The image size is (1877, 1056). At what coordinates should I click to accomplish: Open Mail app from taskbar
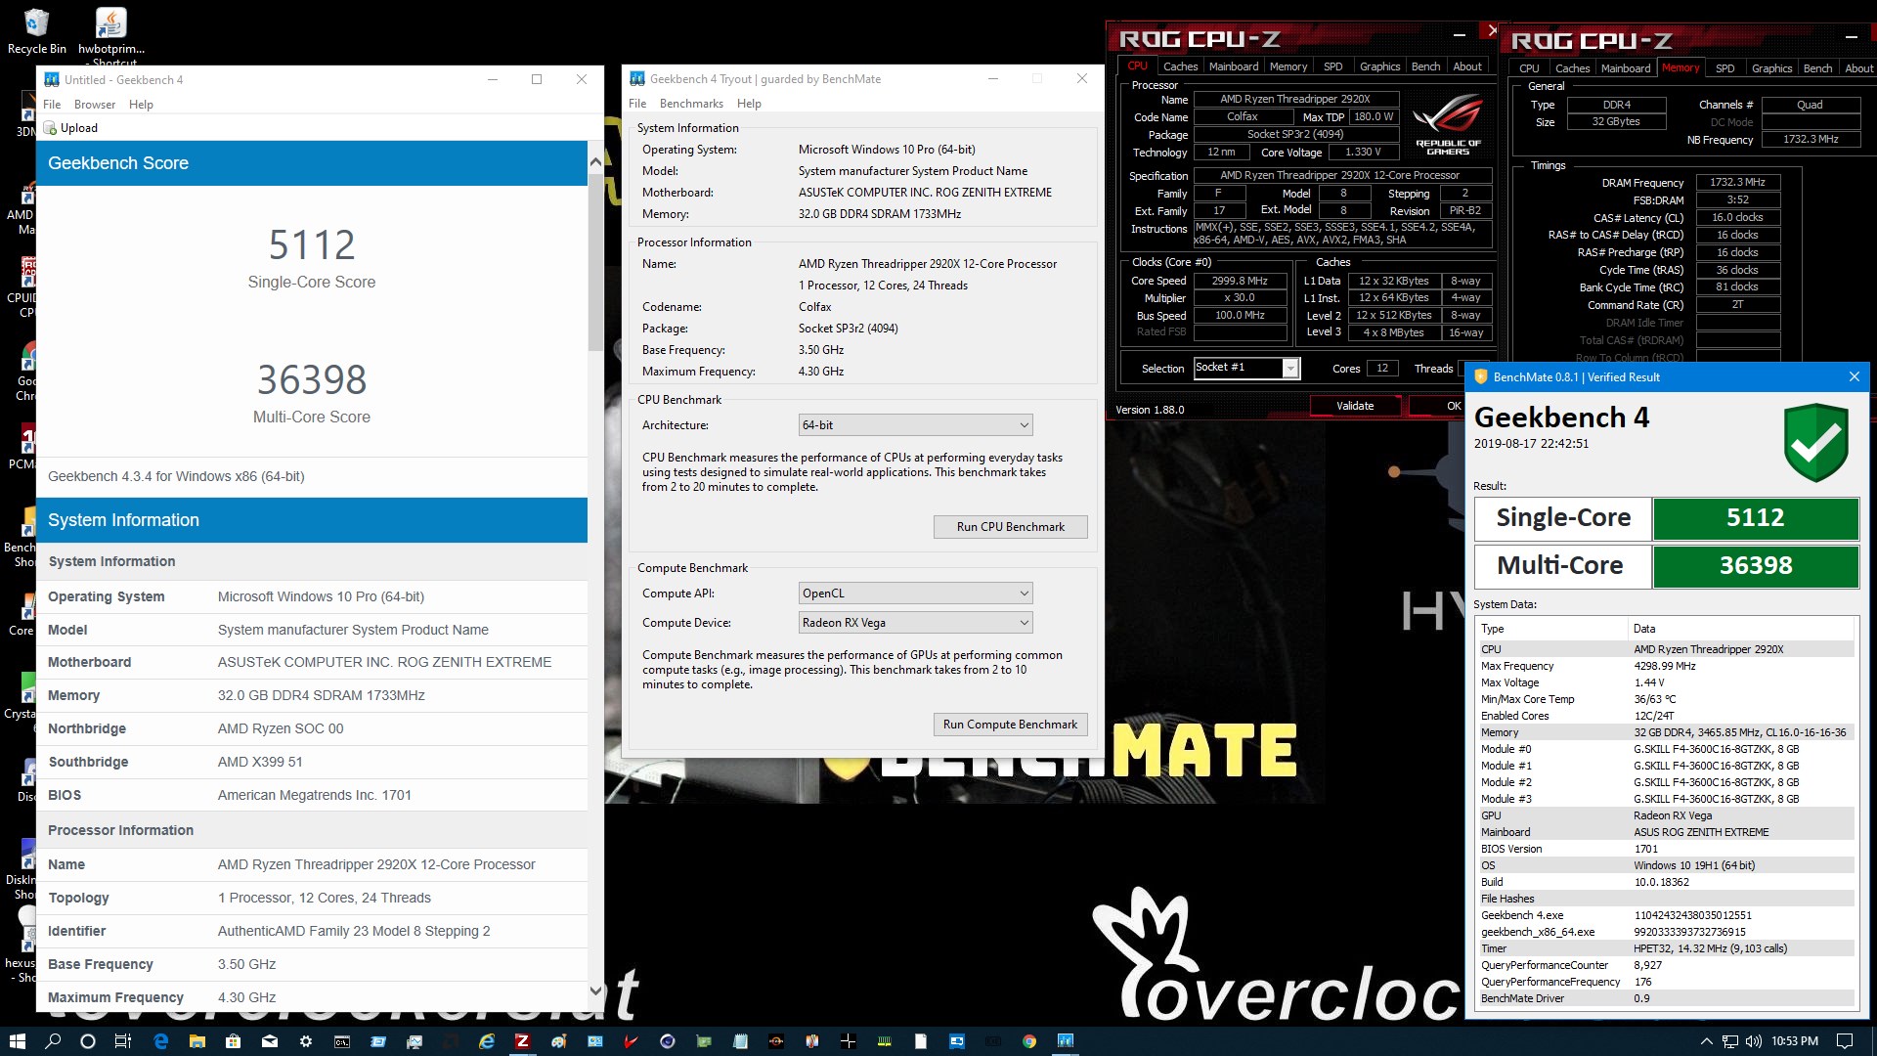coord(270,1041)
